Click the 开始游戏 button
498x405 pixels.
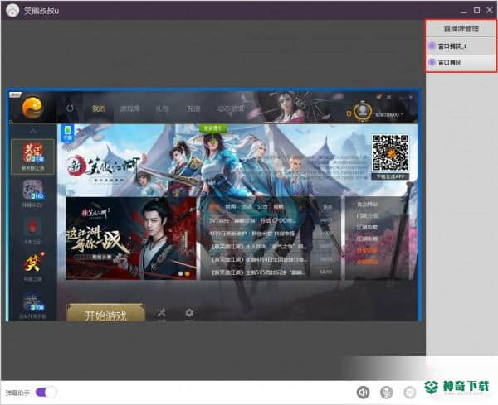click(x=105, y=313)
